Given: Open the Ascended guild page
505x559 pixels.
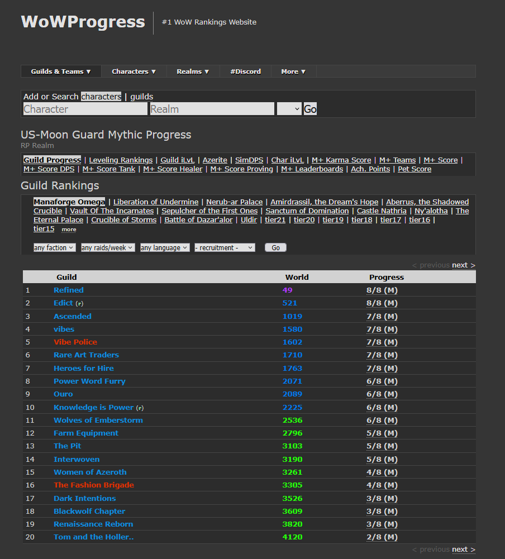Looking at the screenshot, I should coord(73,316).
